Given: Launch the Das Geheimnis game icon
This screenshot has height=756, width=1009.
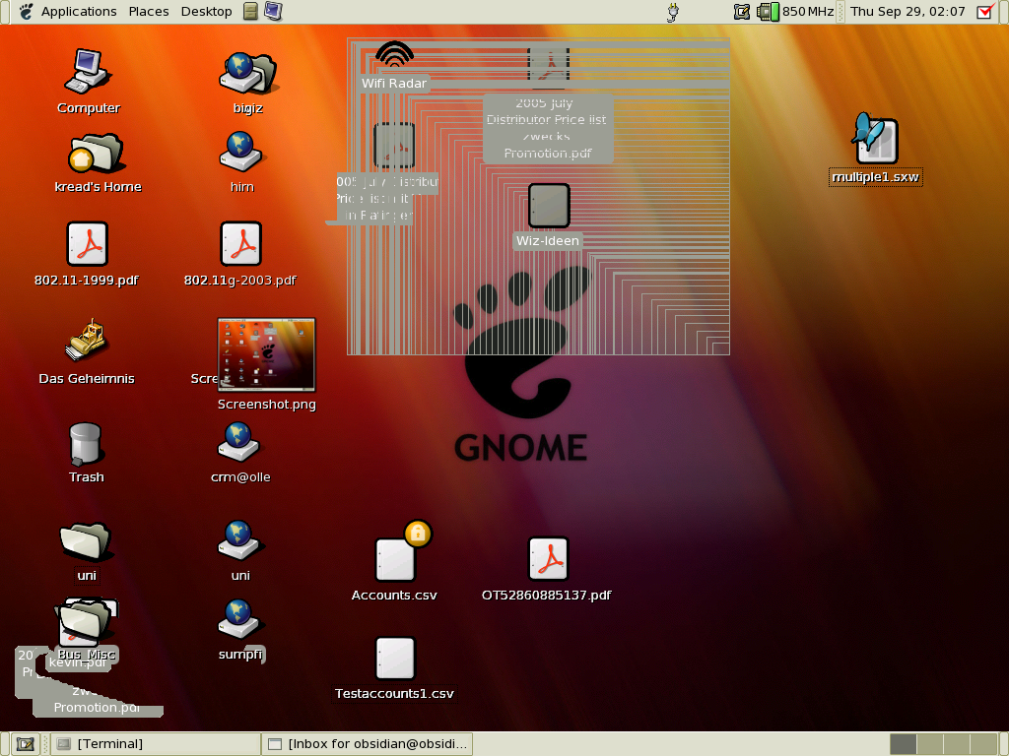Looking at the screenshot, I should pyautogui.click(x=87, y=341).
